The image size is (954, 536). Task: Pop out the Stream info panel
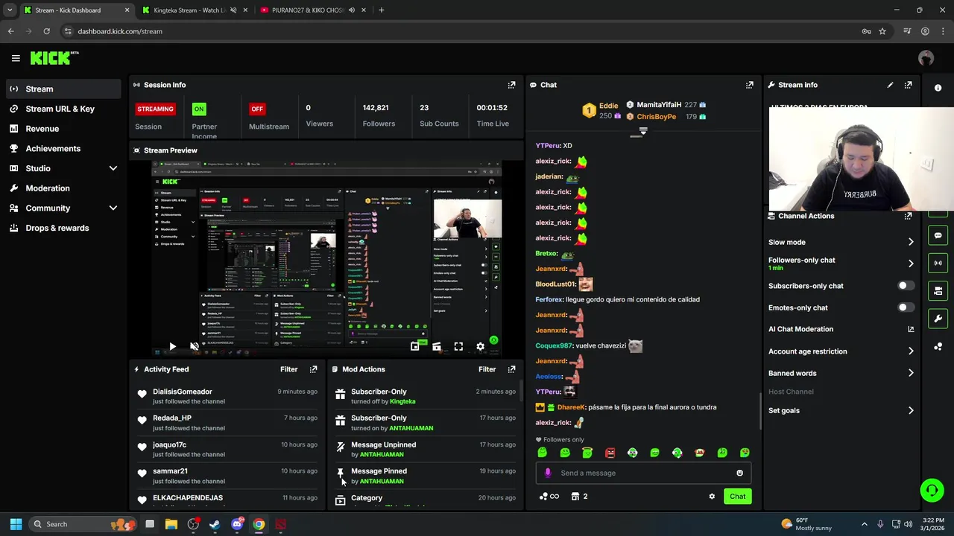(908, 85)
